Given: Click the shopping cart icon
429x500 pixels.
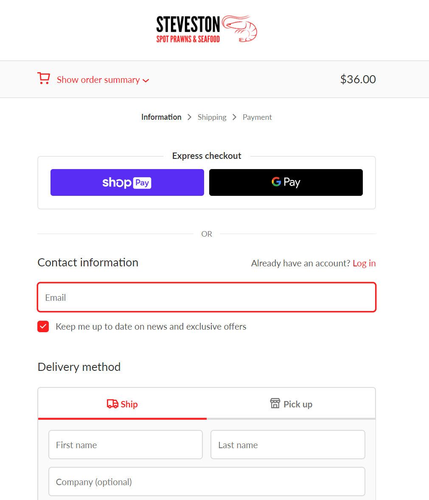Looking at the screenshot, I should point(43,79).
